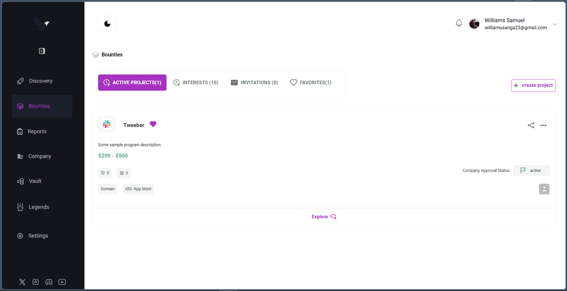Image resolution: width=567 pixels, height=291 pixels.
Task: Switch to Interests (10) tab
Action: 196,82
